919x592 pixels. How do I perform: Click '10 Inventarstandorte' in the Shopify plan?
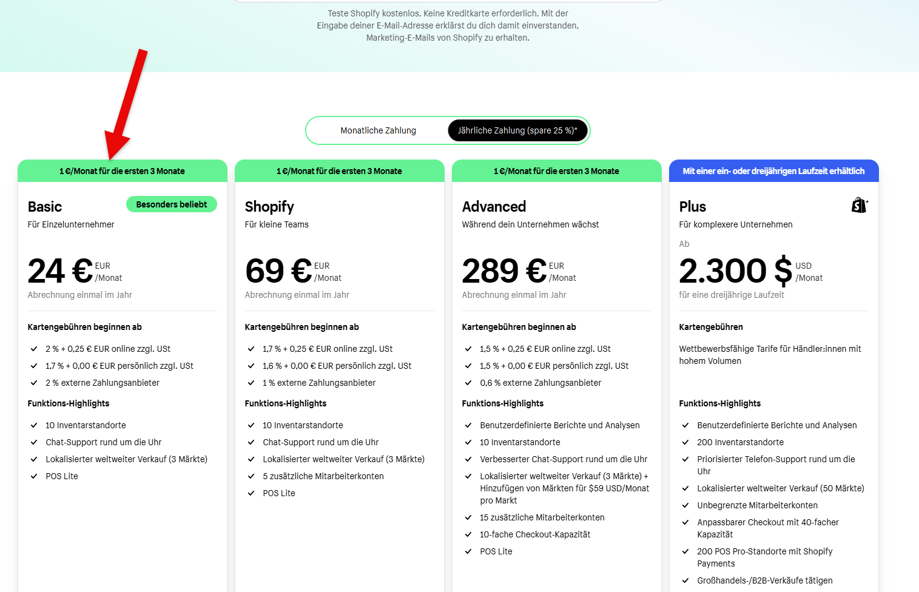pyautogui.click(x=303, y=425)
